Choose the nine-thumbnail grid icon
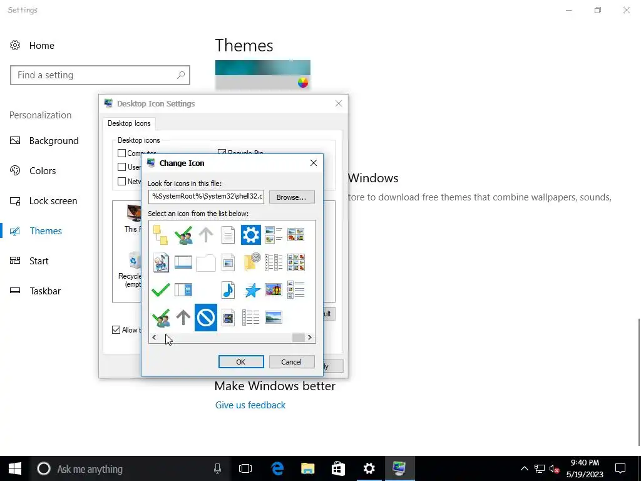 point(296,262)
